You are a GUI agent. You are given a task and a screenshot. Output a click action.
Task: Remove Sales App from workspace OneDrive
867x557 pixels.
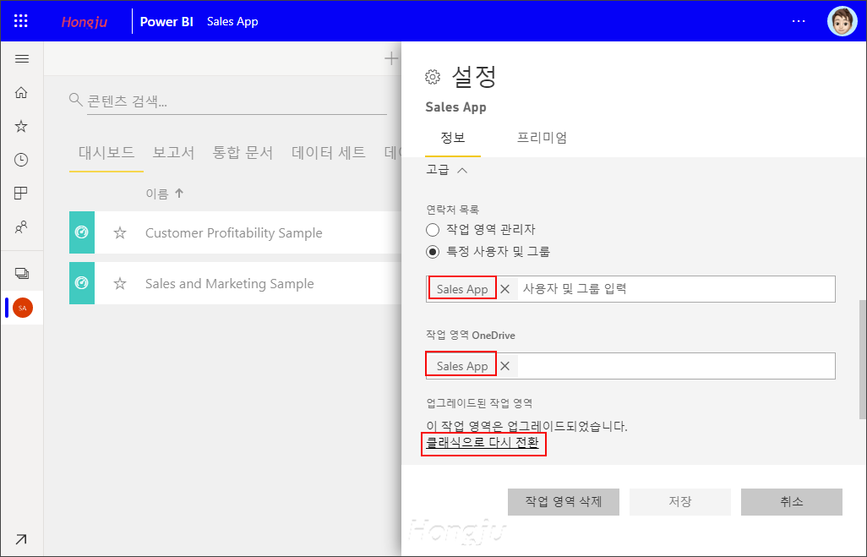coord(504,366)
